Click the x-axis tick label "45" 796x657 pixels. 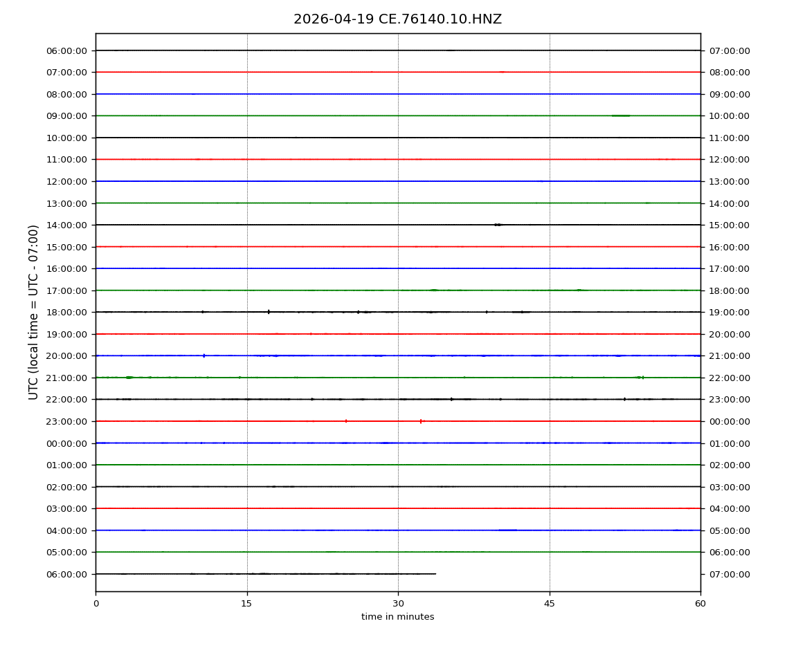(x=550, y=604)
